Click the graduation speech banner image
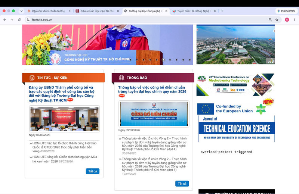 pyautogui.click(x=108, y=45)
